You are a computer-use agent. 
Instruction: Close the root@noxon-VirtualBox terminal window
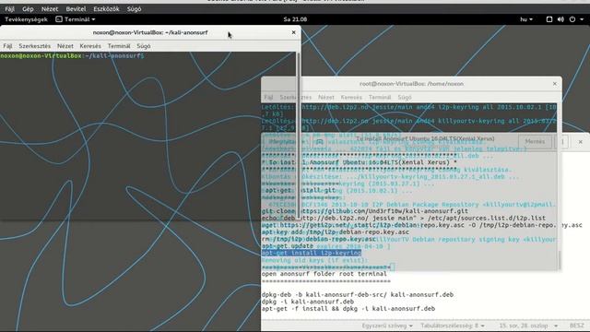(555, 84)
